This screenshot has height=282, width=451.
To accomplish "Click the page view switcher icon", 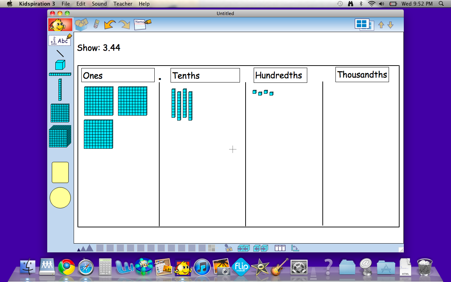I will point(364,25).
